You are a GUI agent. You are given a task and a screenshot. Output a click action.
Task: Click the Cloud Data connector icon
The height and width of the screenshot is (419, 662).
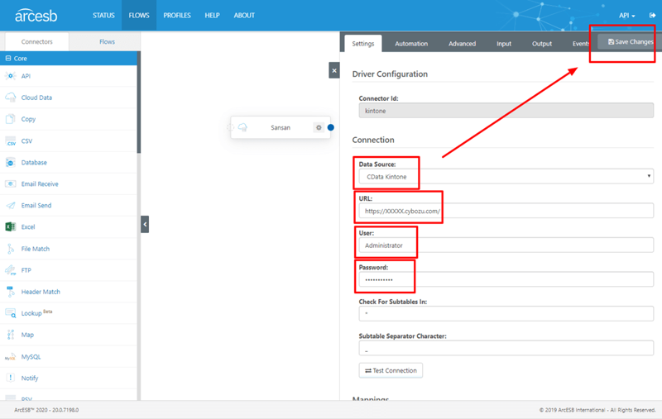click(x=11, y=98)
